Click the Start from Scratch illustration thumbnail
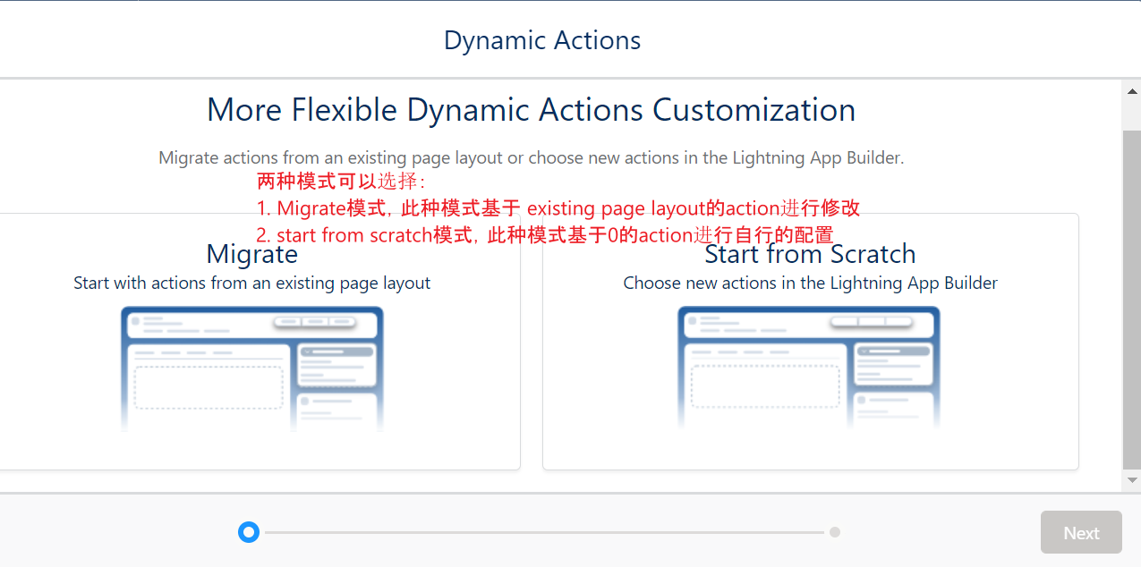This screenshot has height=567, width=1141. (x=809, y=369)
